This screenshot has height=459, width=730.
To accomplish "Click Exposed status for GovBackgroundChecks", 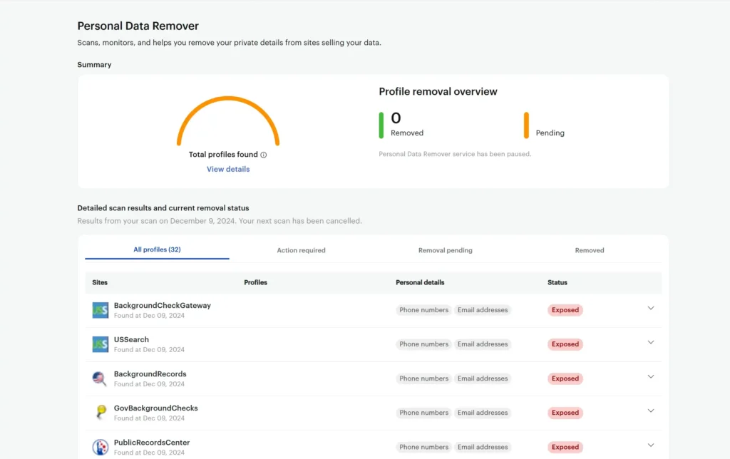I will coord(565,413).
